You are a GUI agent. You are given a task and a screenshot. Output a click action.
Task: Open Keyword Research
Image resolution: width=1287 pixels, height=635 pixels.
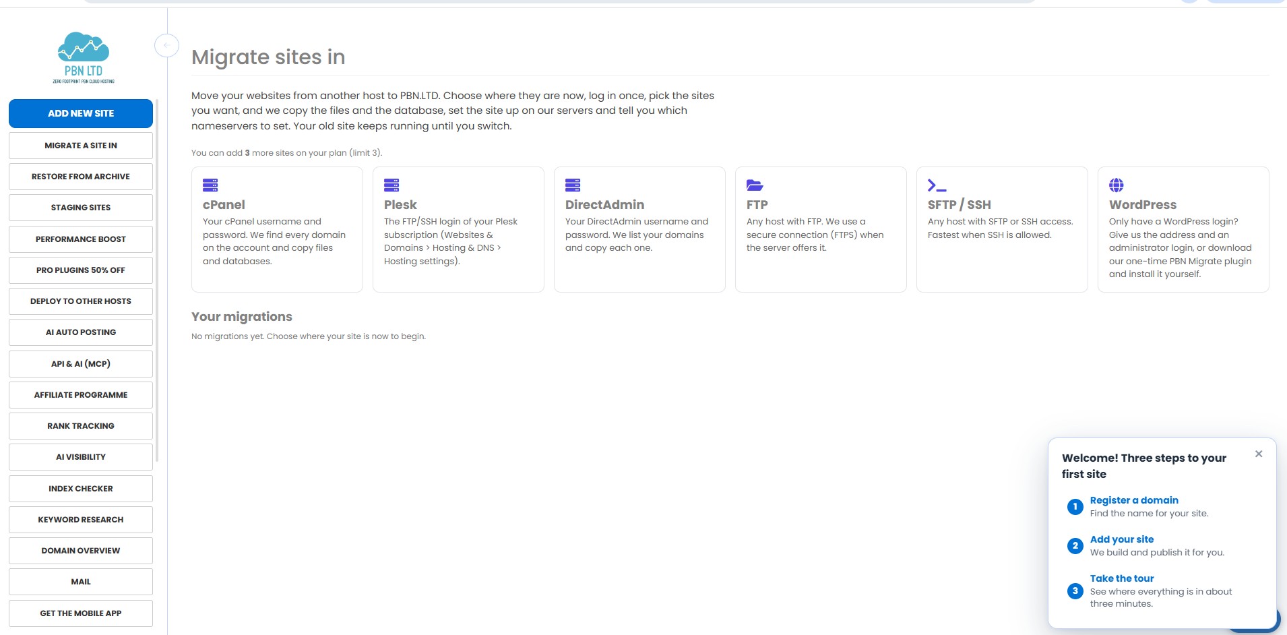(x=81, y=520)
